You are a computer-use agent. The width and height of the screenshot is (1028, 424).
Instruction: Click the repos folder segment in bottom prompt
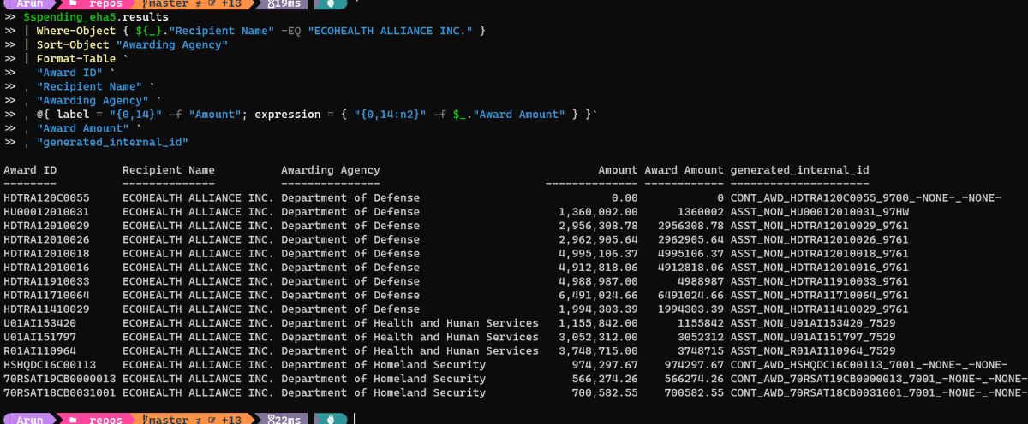click(x=99, y=420)
